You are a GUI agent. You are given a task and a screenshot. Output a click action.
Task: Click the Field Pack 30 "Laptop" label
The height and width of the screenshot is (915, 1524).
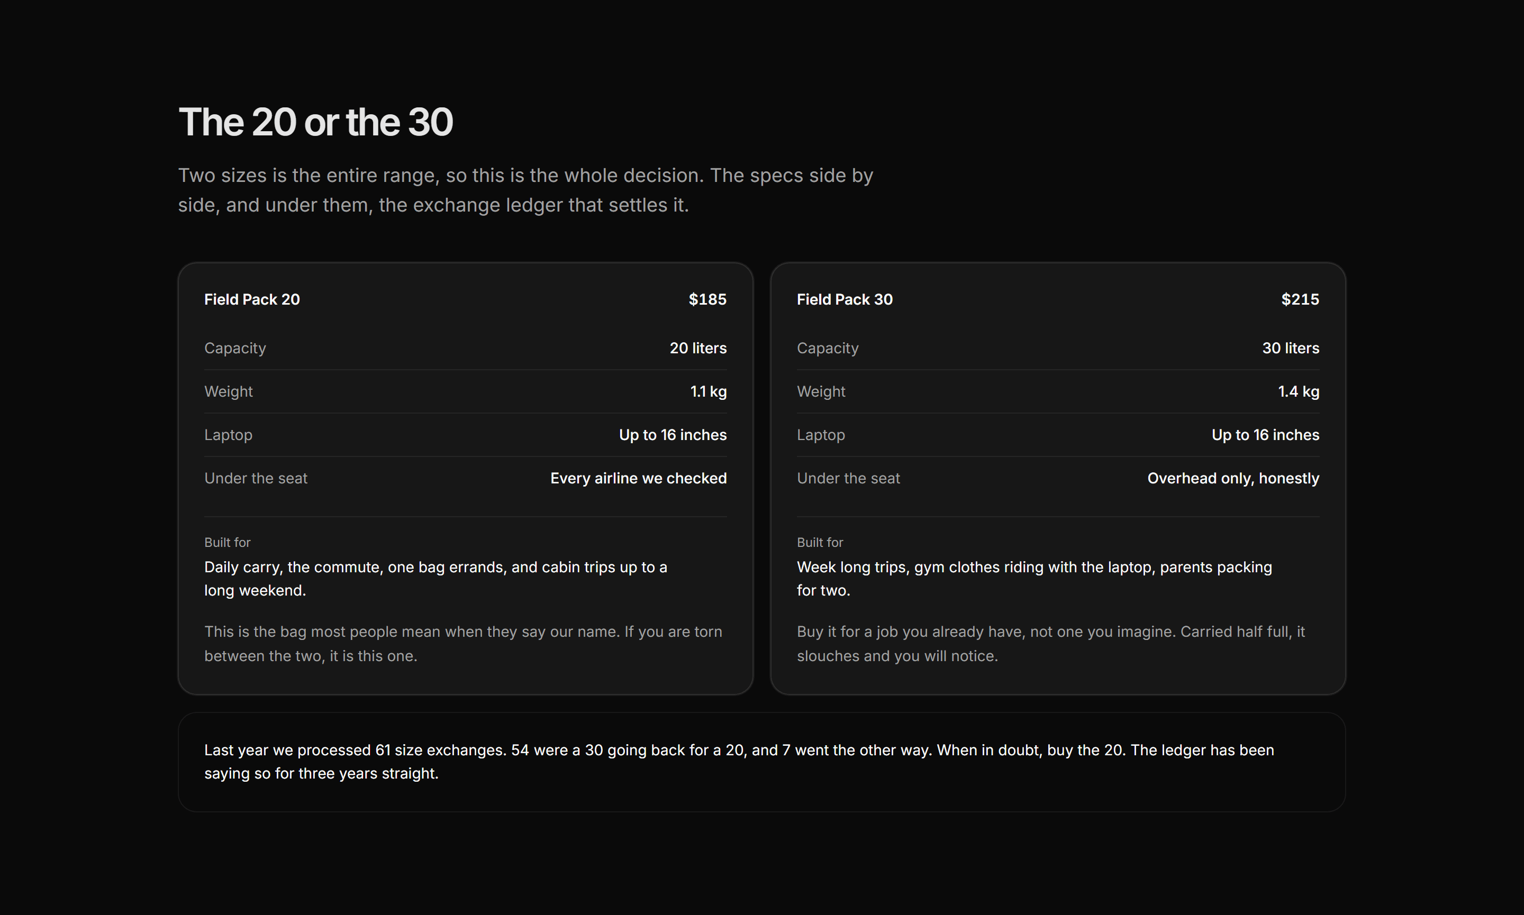[821, 435]
